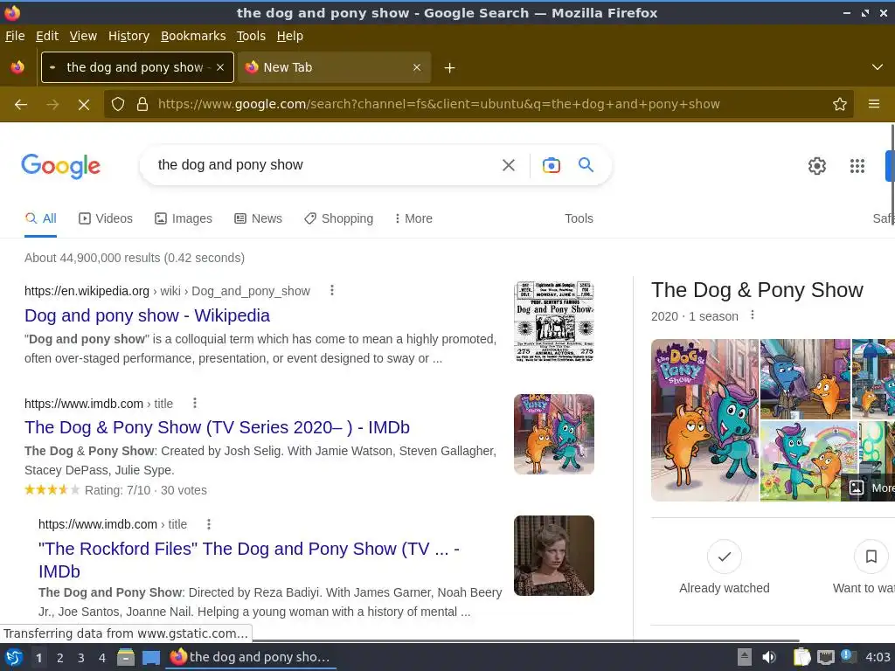Bookmark this page with the star
The image size is (895, 671).
coord(840,105)
